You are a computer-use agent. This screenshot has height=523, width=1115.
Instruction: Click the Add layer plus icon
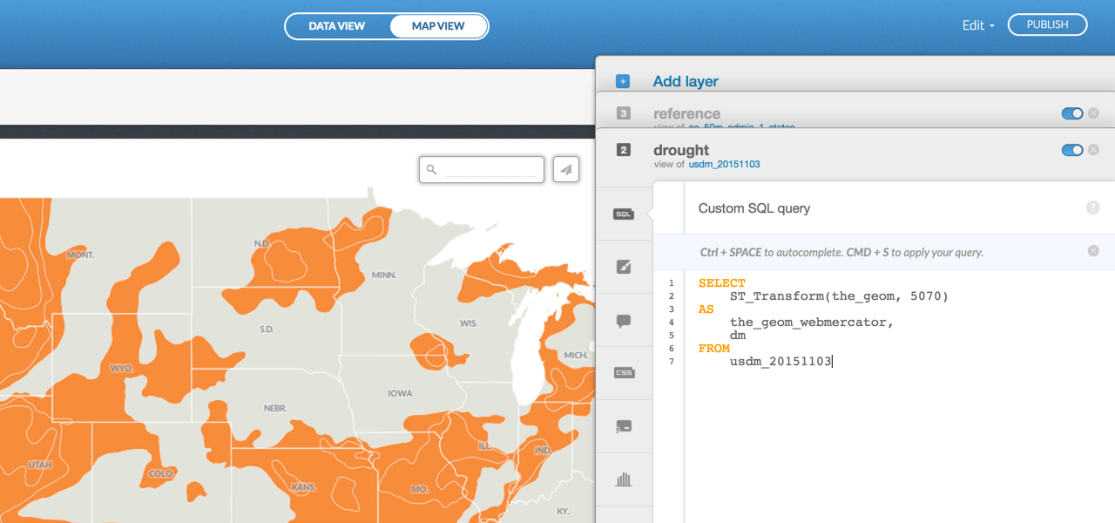(622, 80)
